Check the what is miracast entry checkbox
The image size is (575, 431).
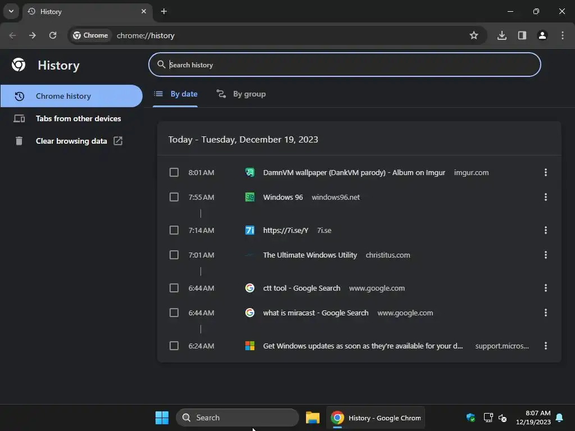click(x=174, y=313)
